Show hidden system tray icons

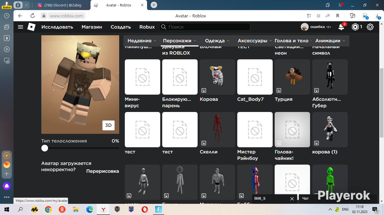click(330, 209)
